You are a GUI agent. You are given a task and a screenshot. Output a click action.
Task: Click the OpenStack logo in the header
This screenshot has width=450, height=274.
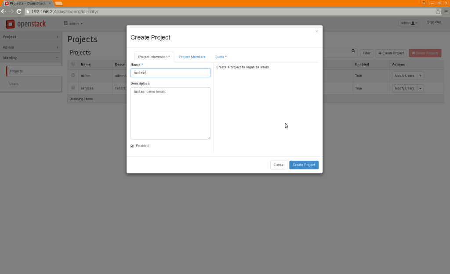pos(25,24)
